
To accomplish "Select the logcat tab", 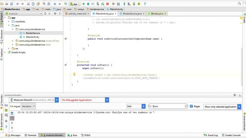I will 15,106.
